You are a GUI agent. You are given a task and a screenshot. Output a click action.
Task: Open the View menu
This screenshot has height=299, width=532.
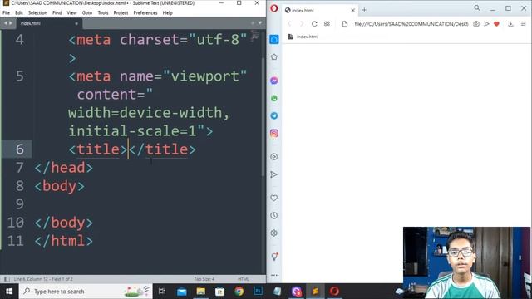pos(71,13)
